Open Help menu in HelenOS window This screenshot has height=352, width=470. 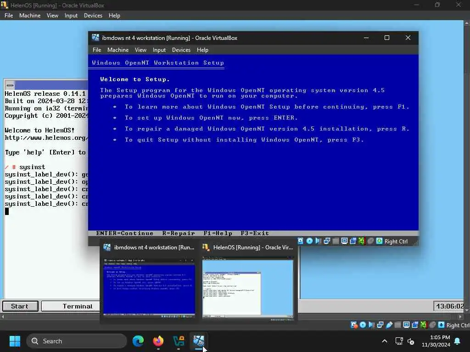(x=114, y=16)
